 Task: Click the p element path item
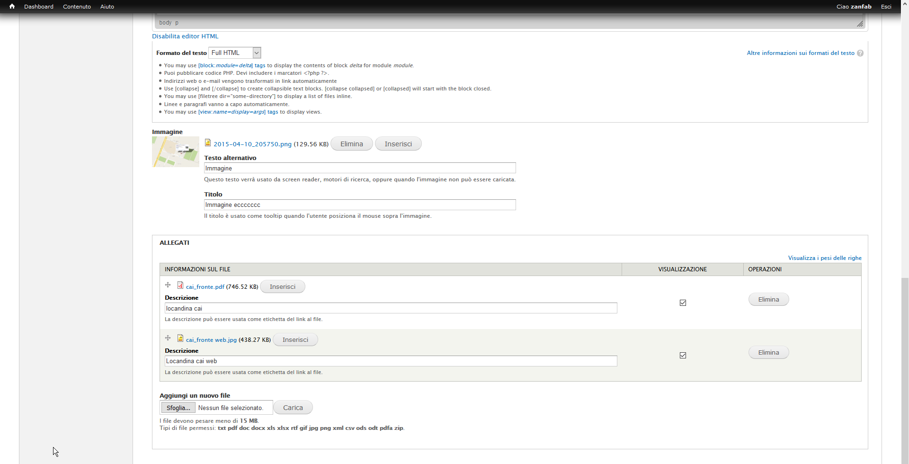pyautogui.click(x=177, y=23)
